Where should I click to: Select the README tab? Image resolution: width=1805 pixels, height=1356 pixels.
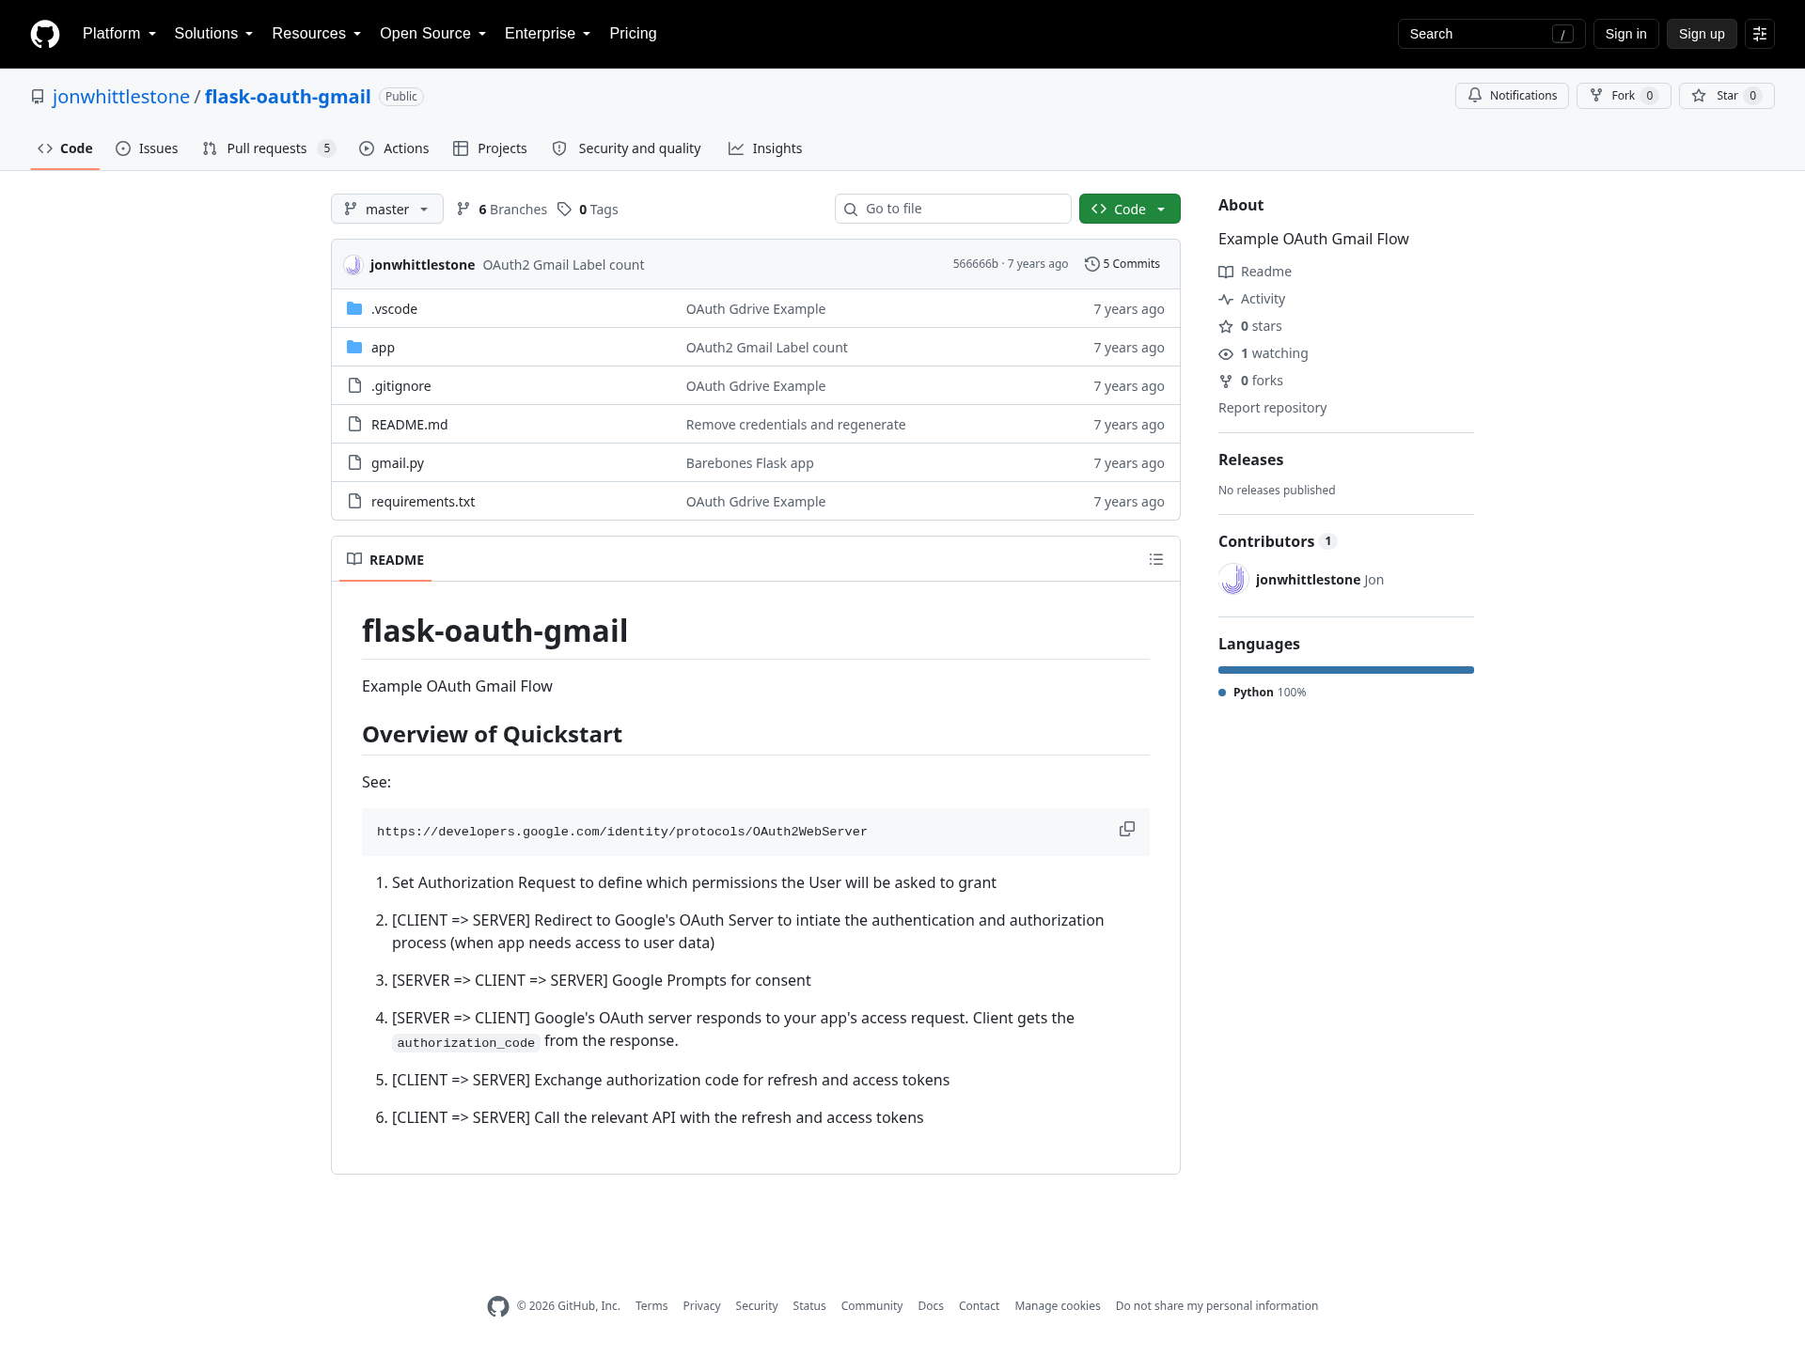click(x=385, y=560)
